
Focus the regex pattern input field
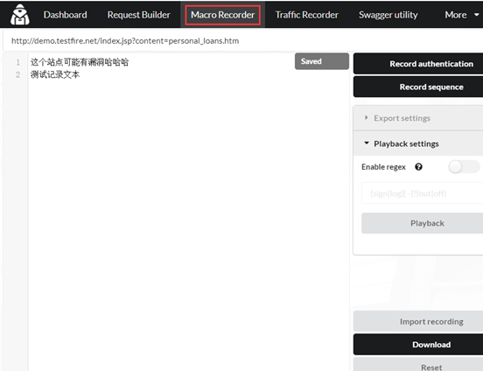pyautogui.click(x=423, y=193)
